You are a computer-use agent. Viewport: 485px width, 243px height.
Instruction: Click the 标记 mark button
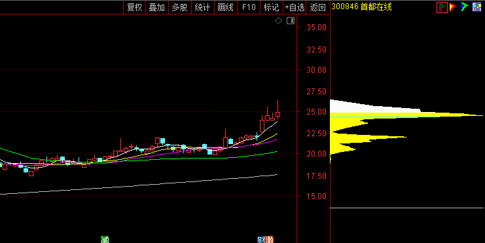[x=271, y=7]
